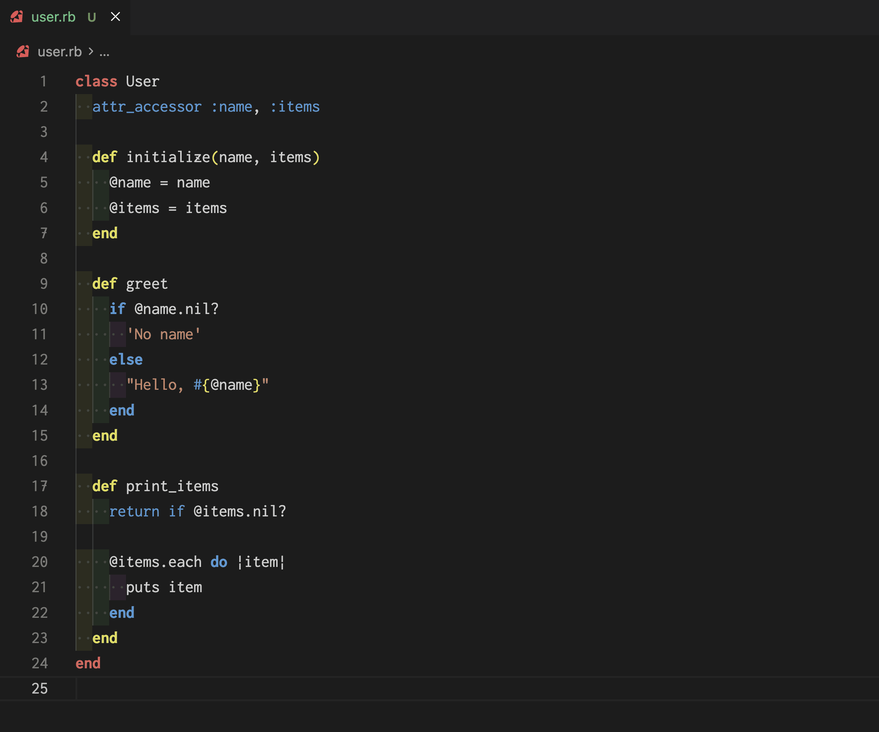The image size is (879, 732).
Task: Click the Ruby icon in user.rb tab
Action: pyautogui.click(x=17, y=17)
